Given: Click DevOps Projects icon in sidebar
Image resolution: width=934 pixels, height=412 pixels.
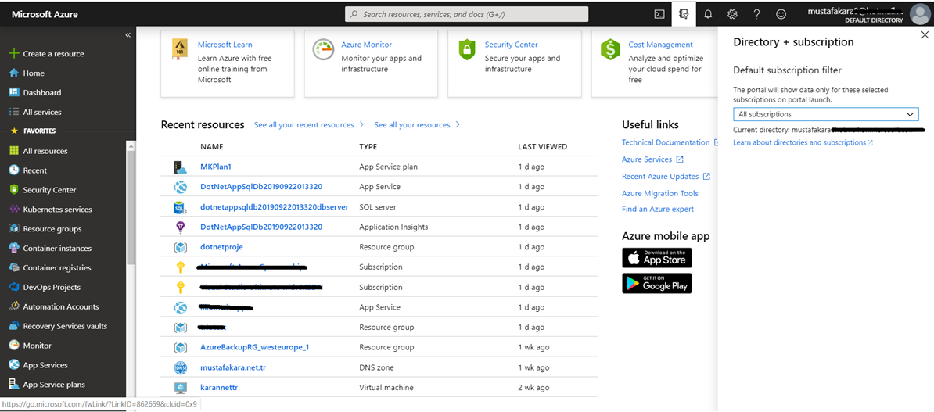Looking at the screenshot, I should pos(14,287).
